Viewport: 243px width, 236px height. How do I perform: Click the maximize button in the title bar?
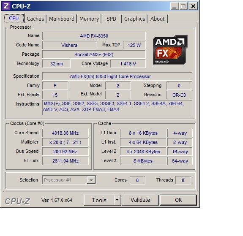183,6
